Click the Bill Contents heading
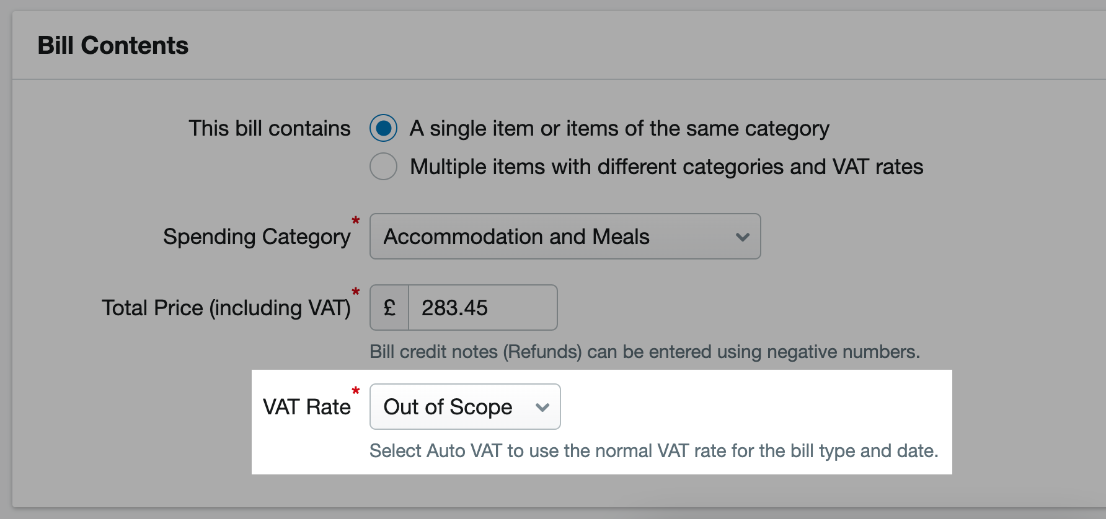The image size is (1106, 519). pos(113,45)
